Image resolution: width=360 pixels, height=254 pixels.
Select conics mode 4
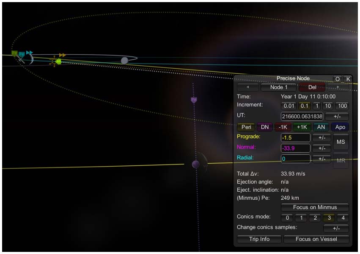point(343,218)
